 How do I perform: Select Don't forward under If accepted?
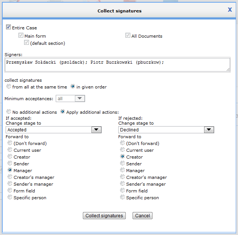tap(10, 143)
